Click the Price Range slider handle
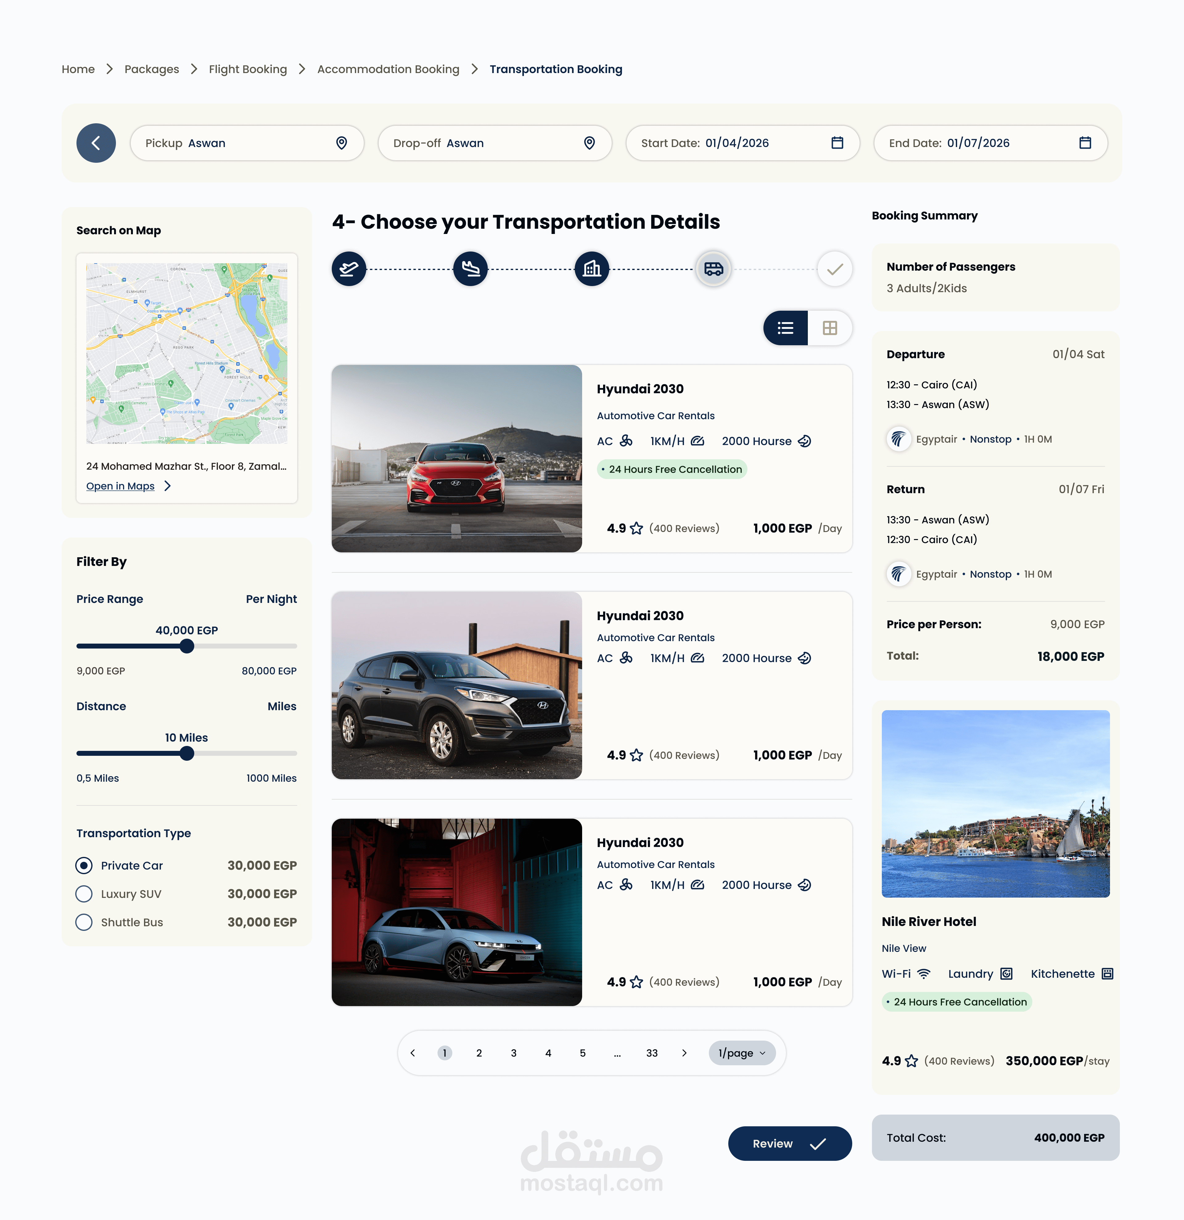Viewport: 1184px width, 1220px height. (x=187, y=646)
